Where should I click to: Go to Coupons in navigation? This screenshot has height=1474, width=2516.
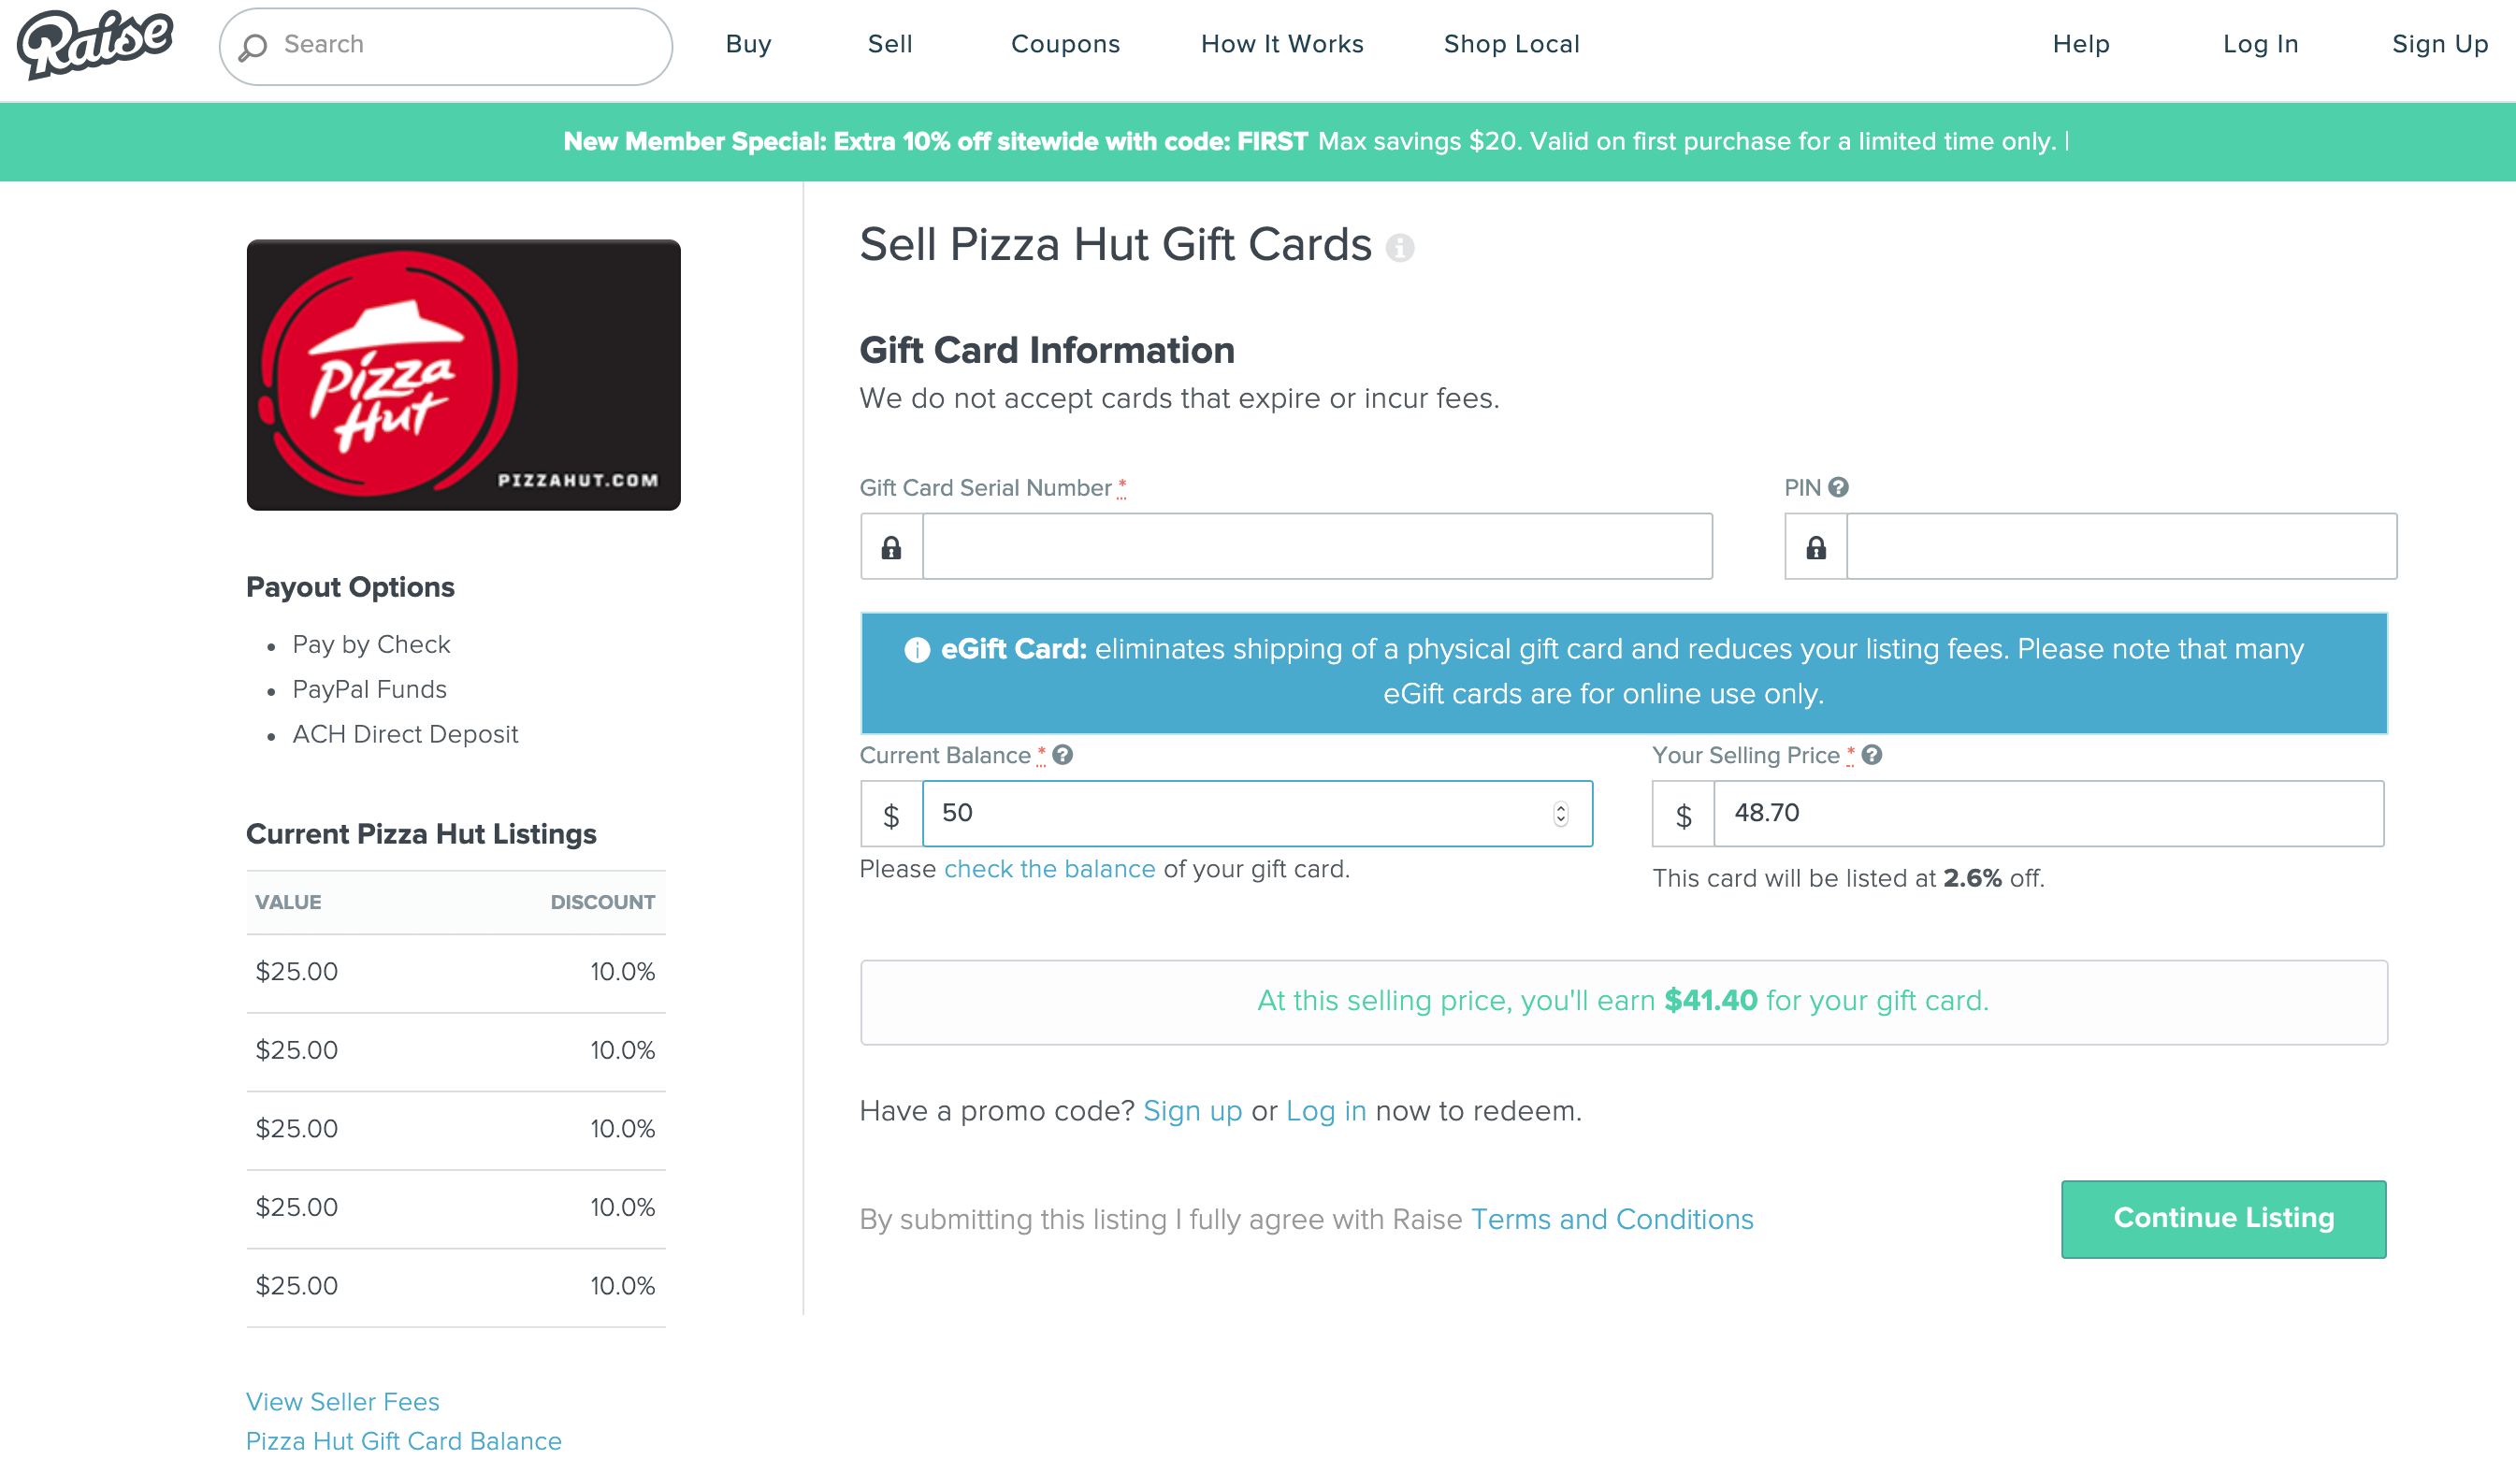click(x=1065, y=44)
